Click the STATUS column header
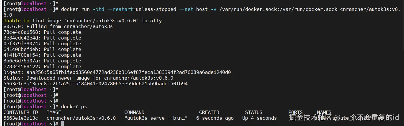Viewport: 404px width, 126px height. click(x=254, y=112)
